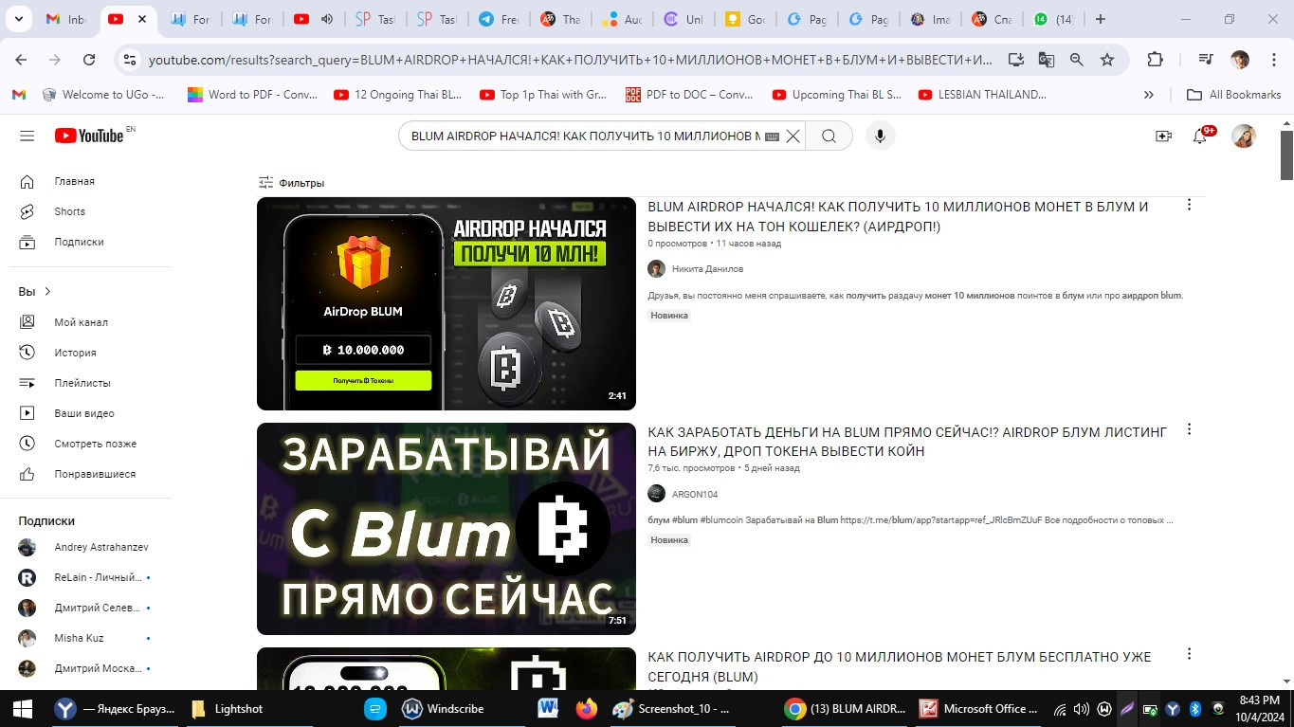This screenshot has height=727, width=1294.
Task: Open the Gmail bookmark icon in bookmarks bar
Action: [18, 95]
